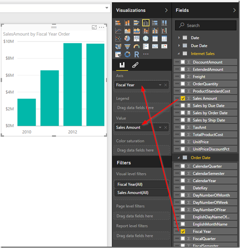The image size is (240, 248).
Task: Select the matrix visualization
Action: [164, 39]
